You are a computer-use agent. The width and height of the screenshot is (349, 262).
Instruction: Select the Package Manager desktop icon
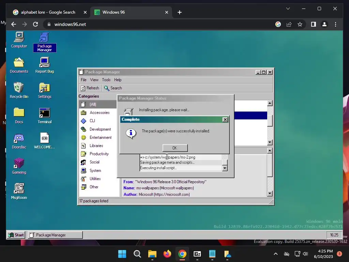point(45,42)
